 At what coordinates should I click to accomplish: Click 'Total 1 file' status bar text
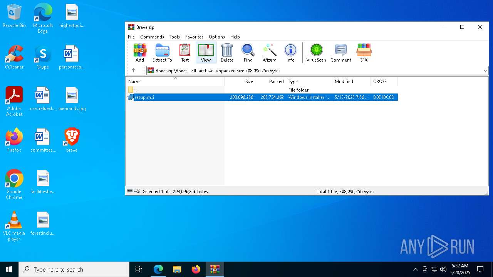[345, 191]
